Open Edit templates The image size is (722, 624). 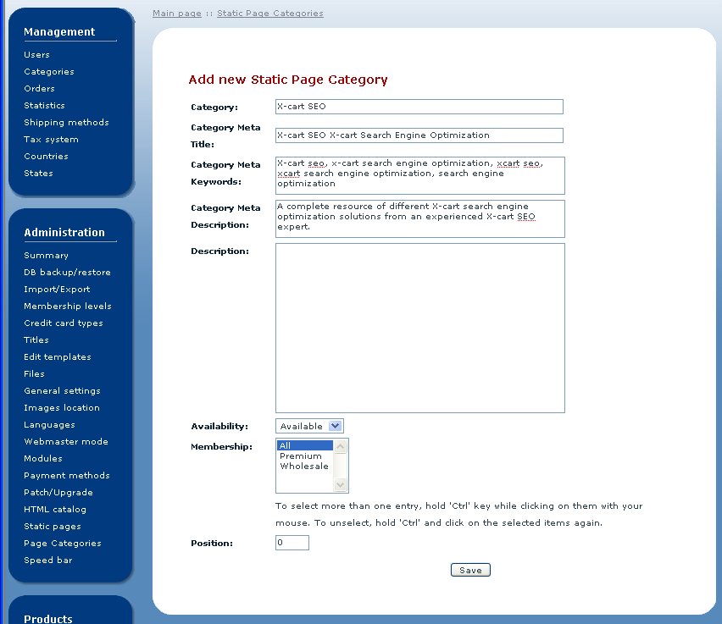58,357
